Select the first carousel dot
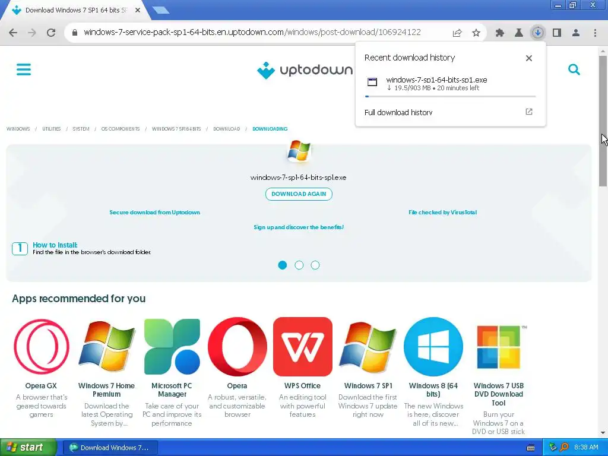The width and height of the screenshot is (608, 456). coord(283,265)
